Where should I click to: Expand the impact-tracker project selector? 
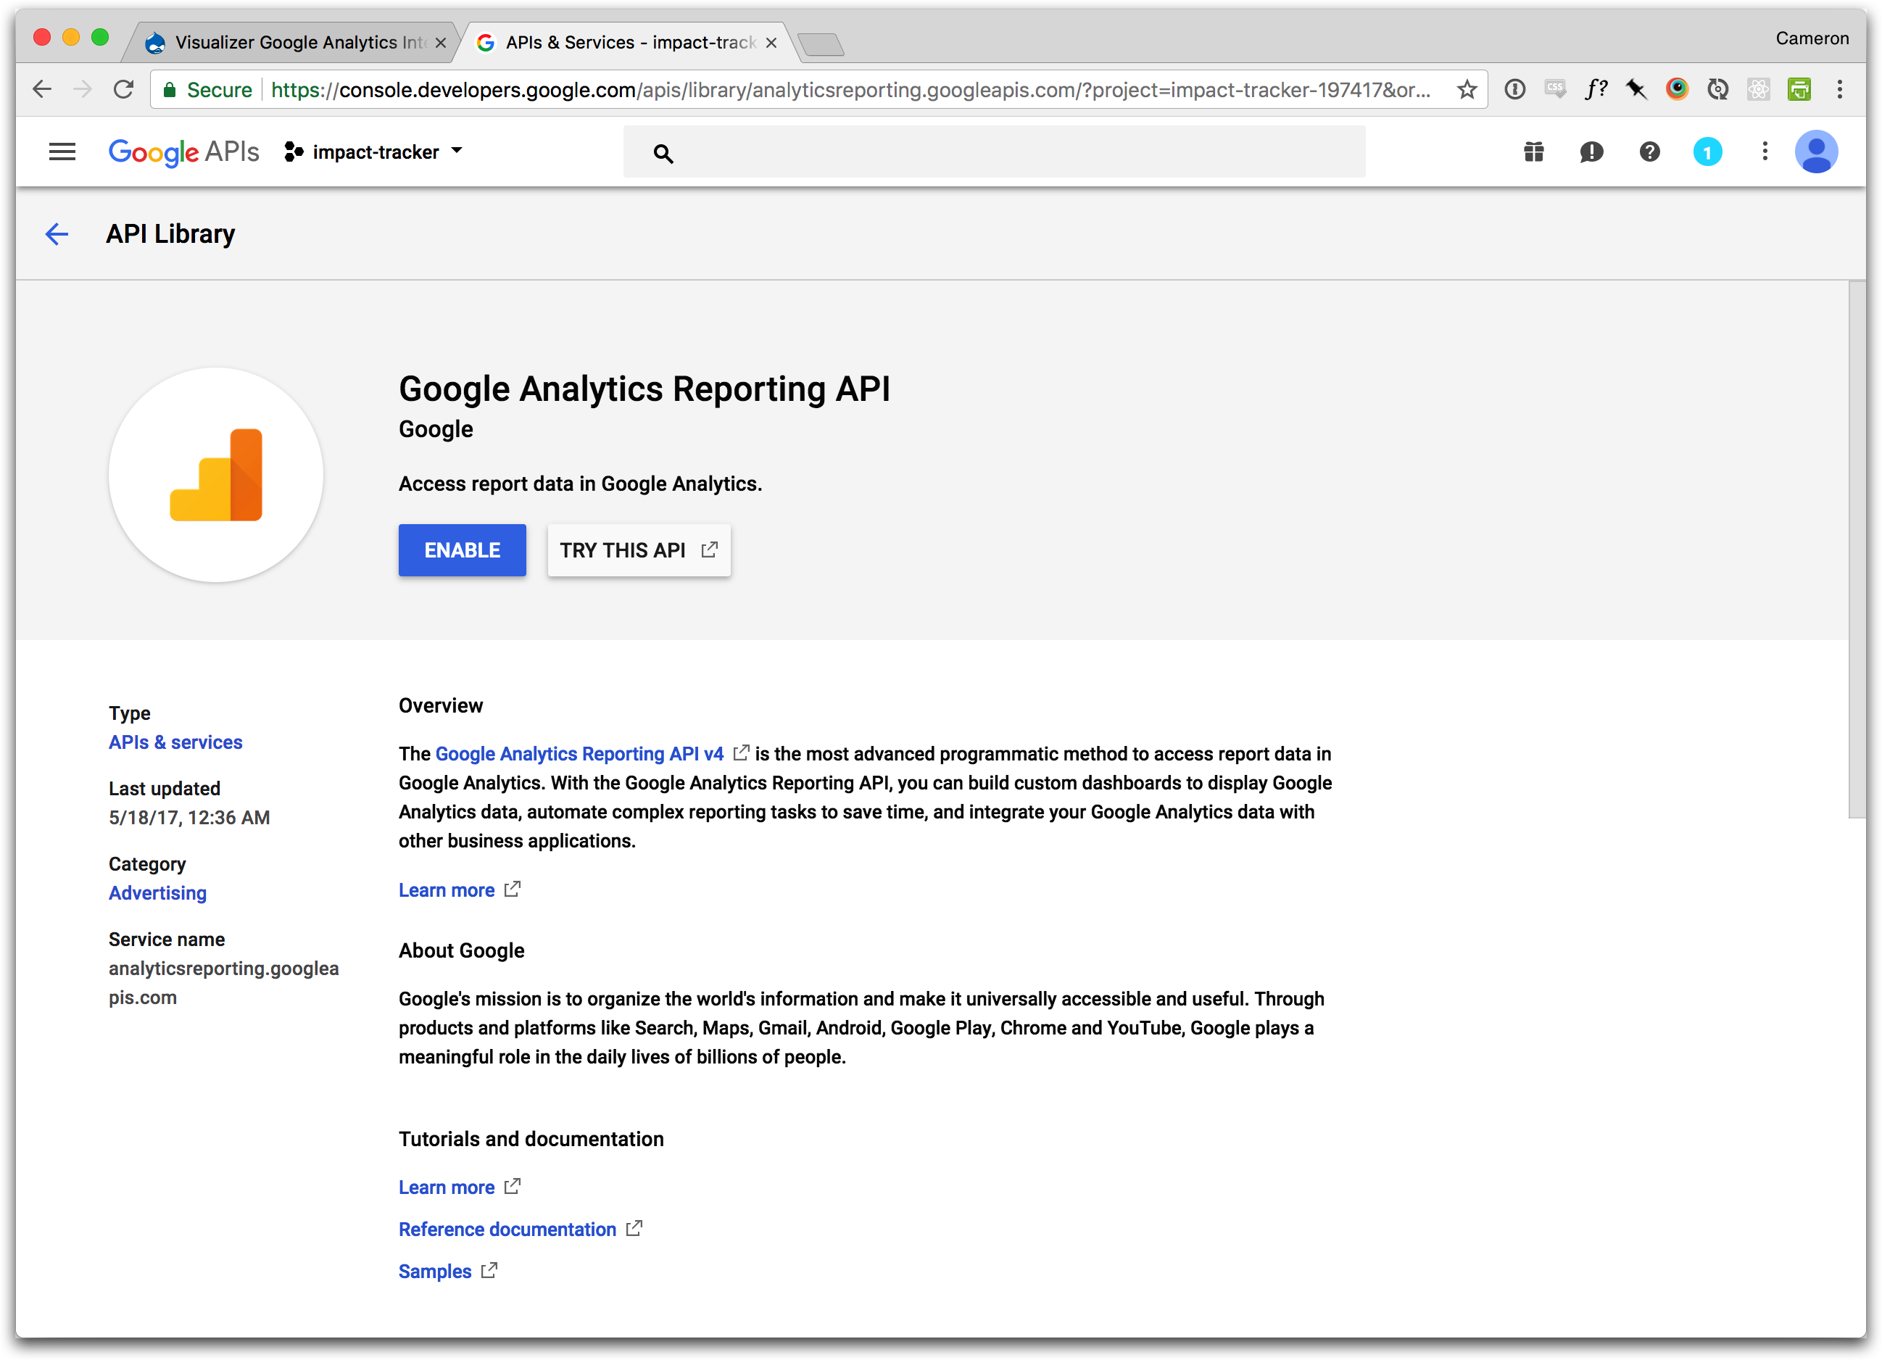(373, 152)
